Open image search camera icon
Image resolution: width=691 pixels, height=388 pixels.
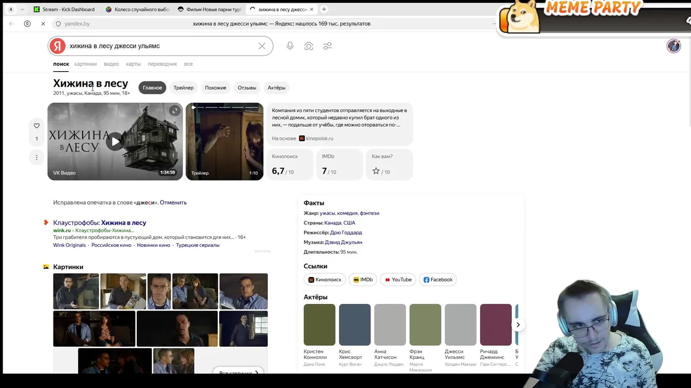coord(309,46)
